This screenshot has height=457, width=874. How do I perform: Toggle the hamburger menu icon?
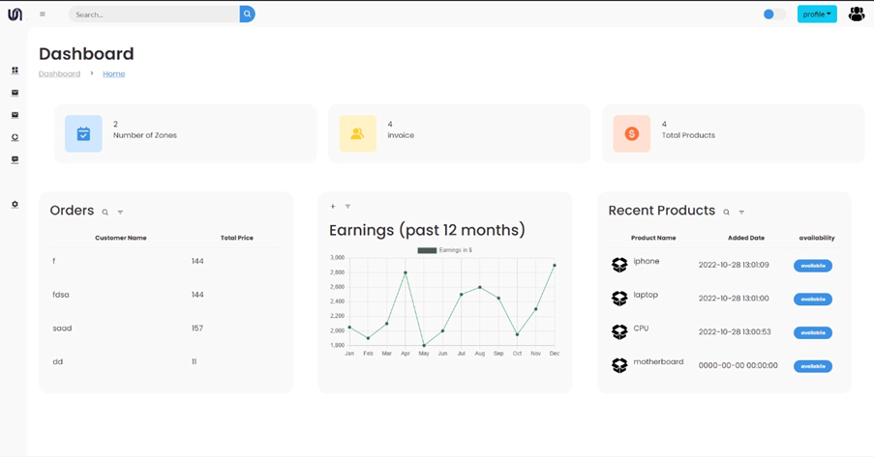point(43,14)
